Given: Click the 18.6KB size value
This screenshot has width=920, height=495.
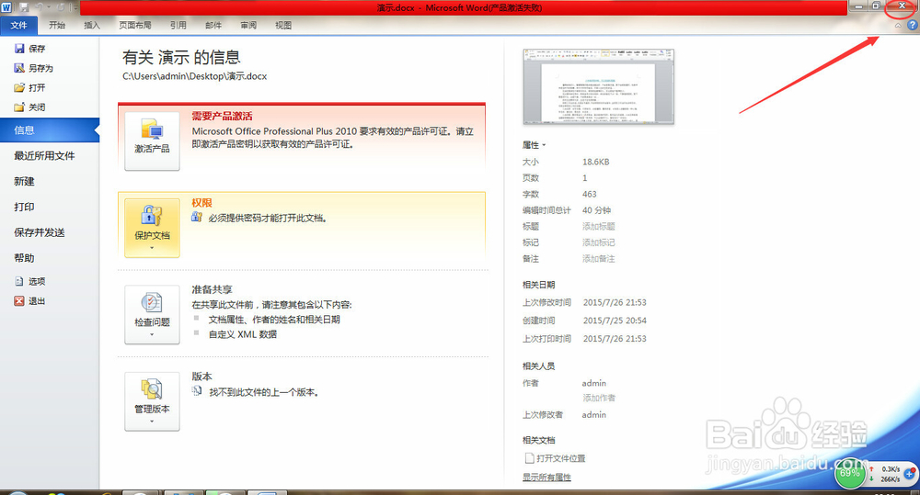Looking at the screenshot, I should click(595, 162).
